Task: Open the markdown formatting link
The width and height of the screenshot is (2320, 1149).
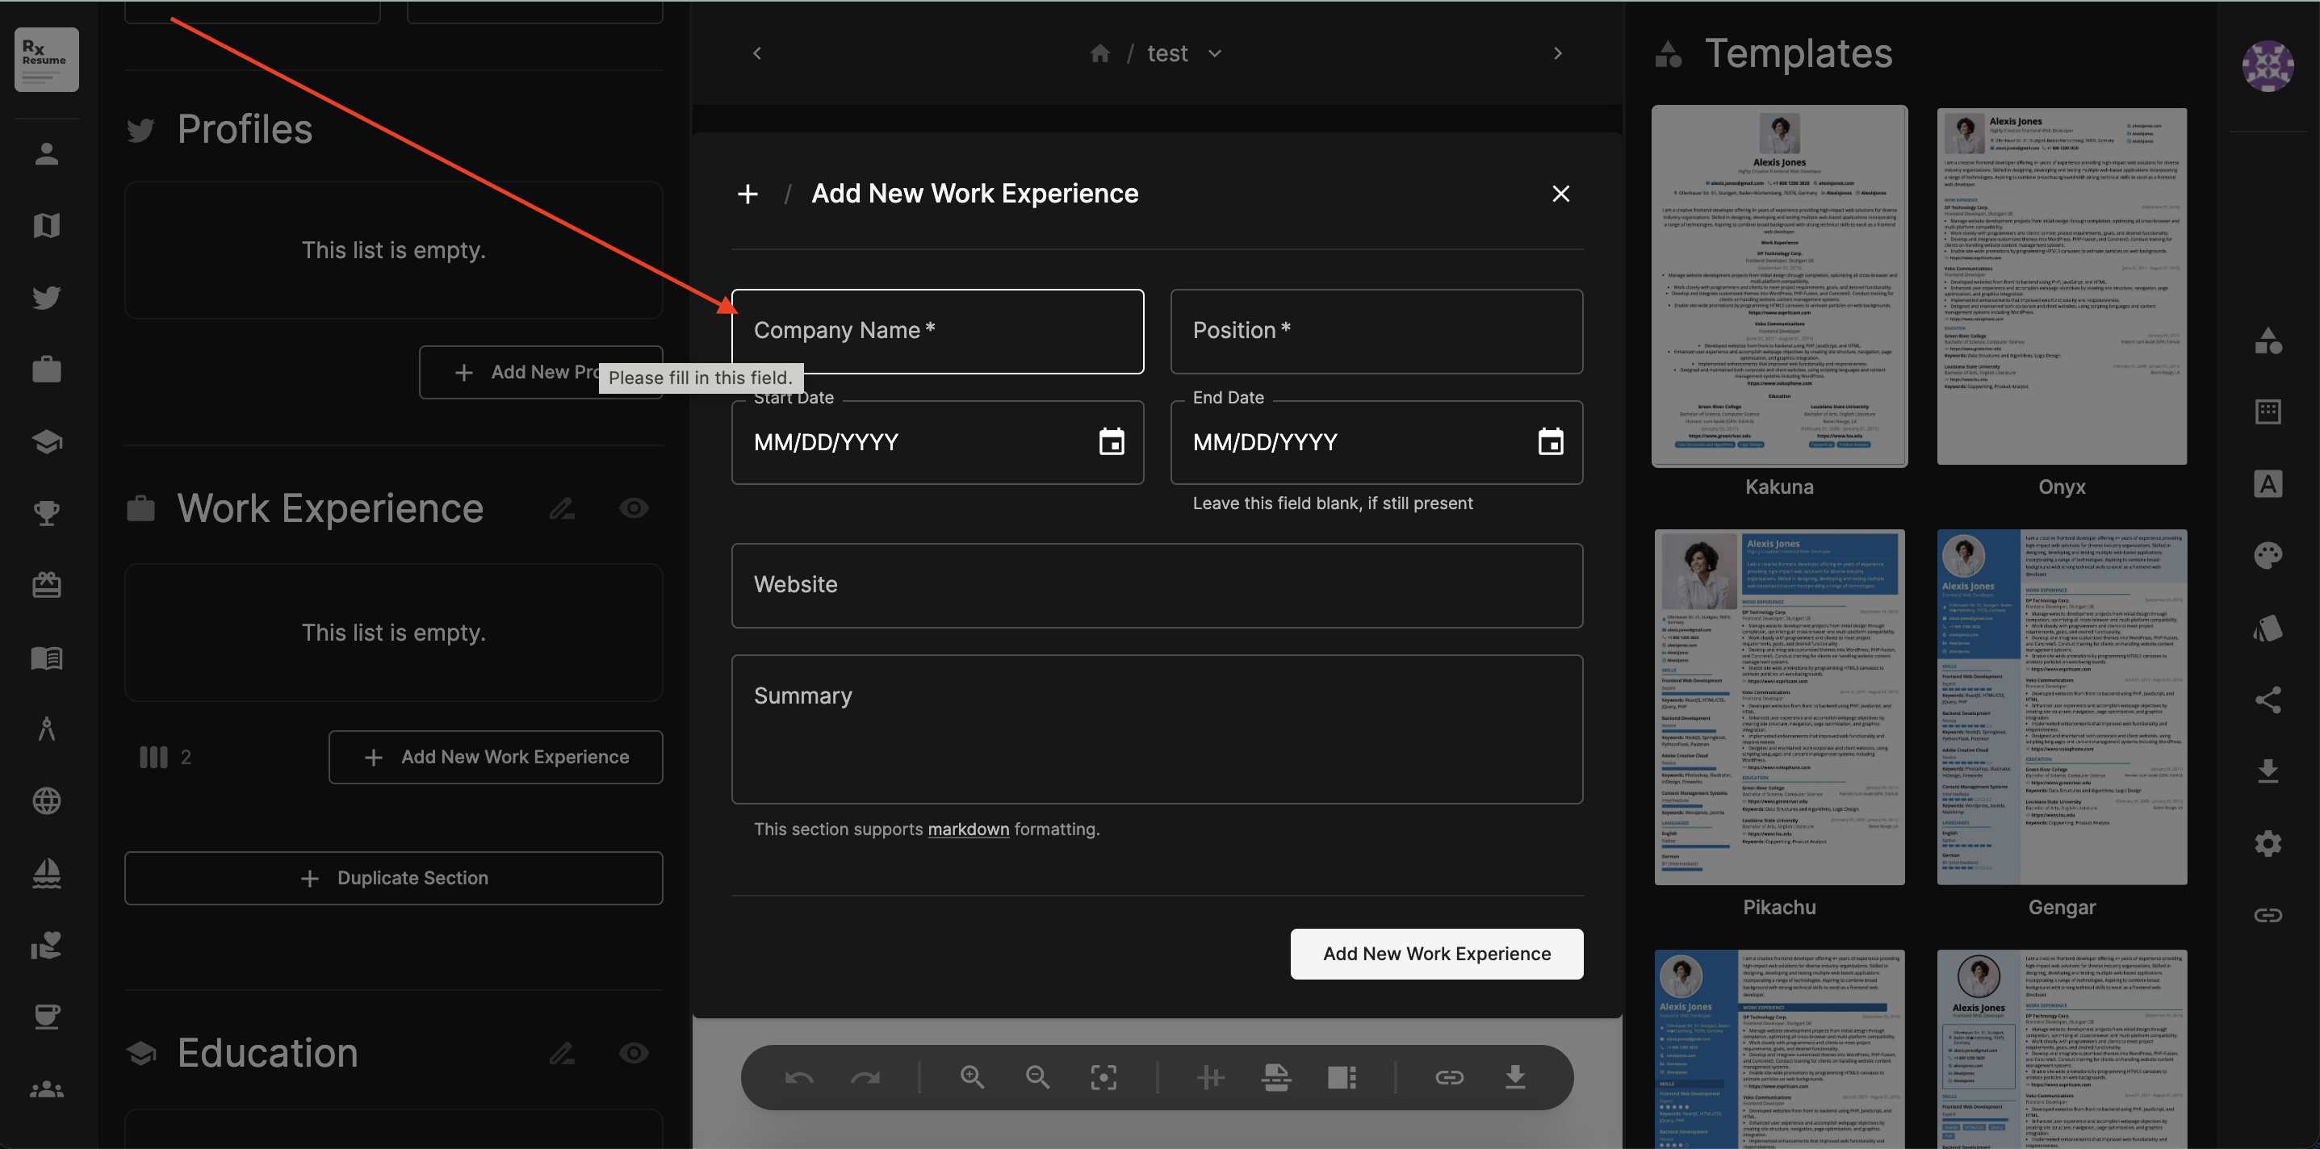Action: (968, 829)
